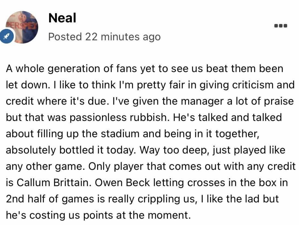
Task: Open the three-dot post options menu
Action: coord(281,26)
